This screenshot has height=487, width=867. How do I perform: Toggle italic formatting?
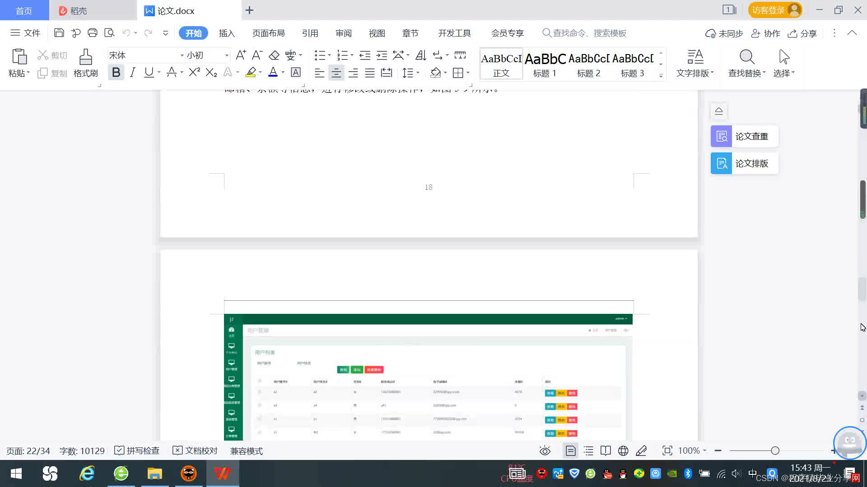[x=132, y=72]
